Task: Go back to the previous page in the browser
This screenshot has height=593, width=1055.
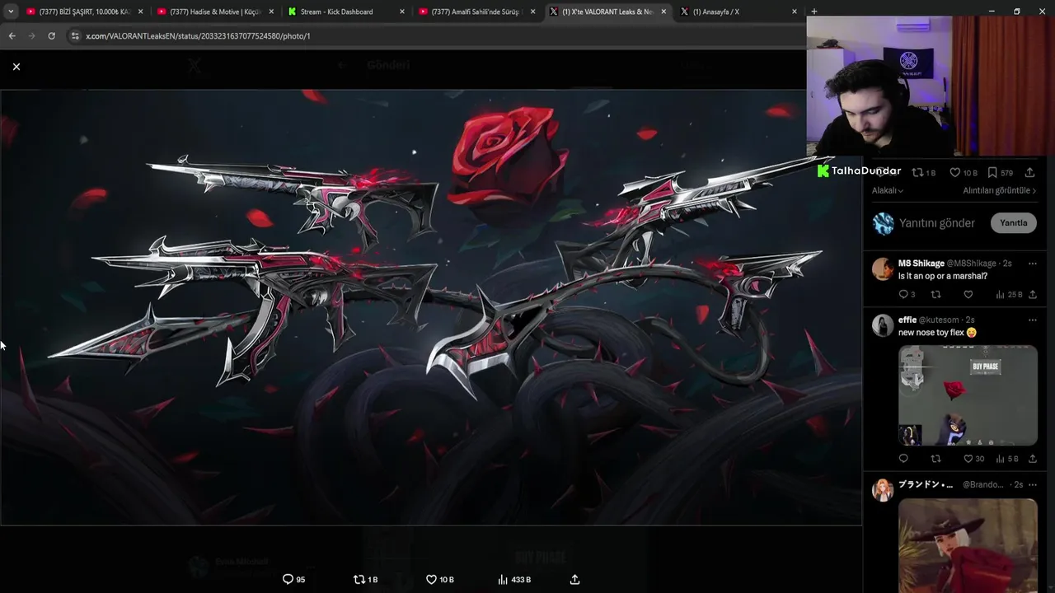Action: click(x=12, y=36)
